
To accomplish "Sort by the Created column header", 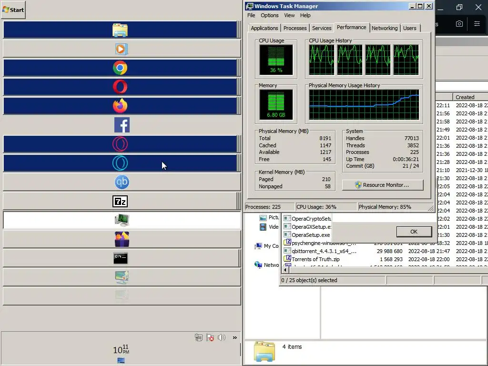I will (470, 97).
